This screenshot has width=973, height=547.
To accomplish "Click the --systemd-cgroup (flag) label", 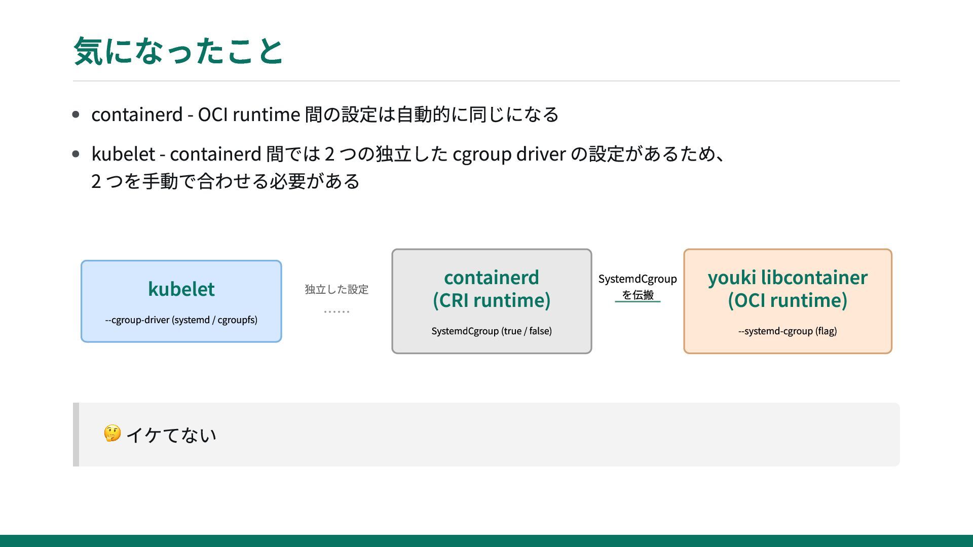I will 788,331.
